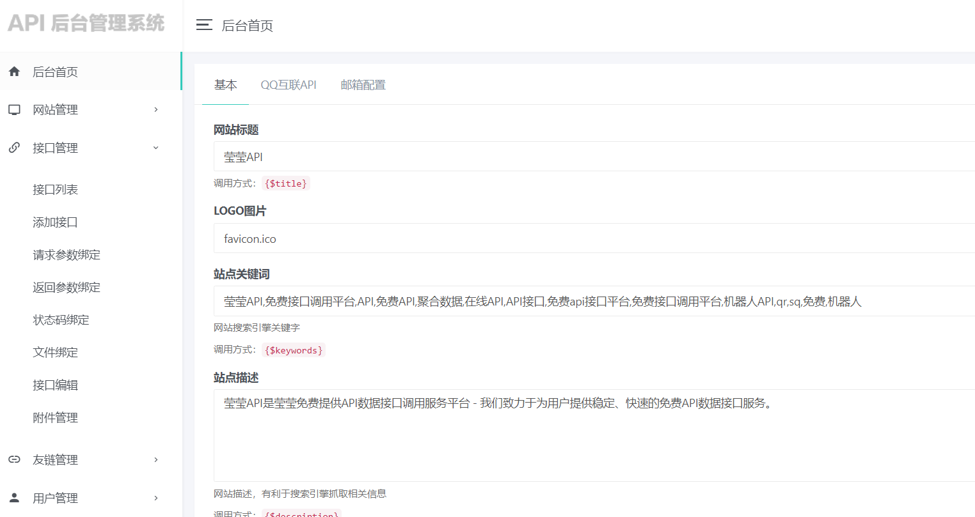
Task: Switch to the 基本 tab
Action: tap(225, 85)
